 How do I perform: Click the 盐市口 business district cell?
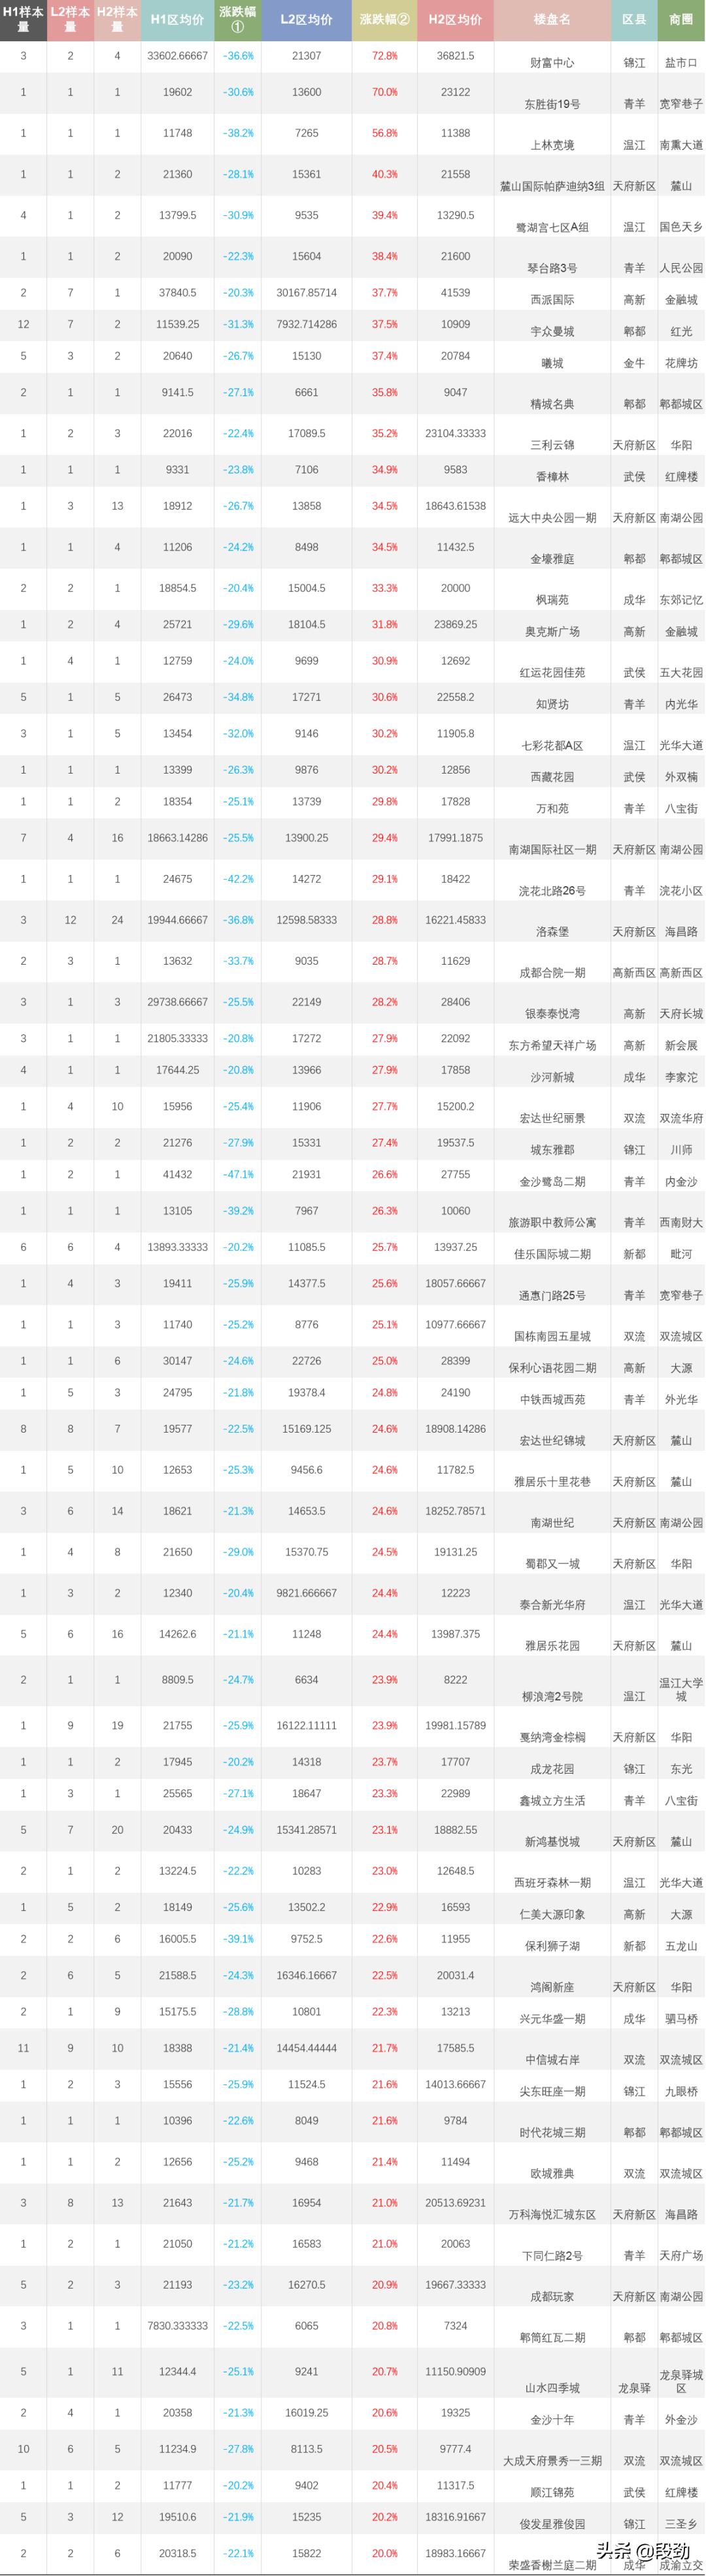[x=681, y=63]
